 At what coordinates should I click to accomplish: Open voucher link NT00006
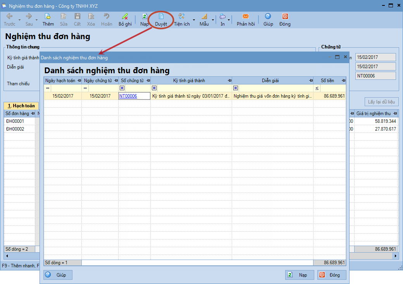128,96
